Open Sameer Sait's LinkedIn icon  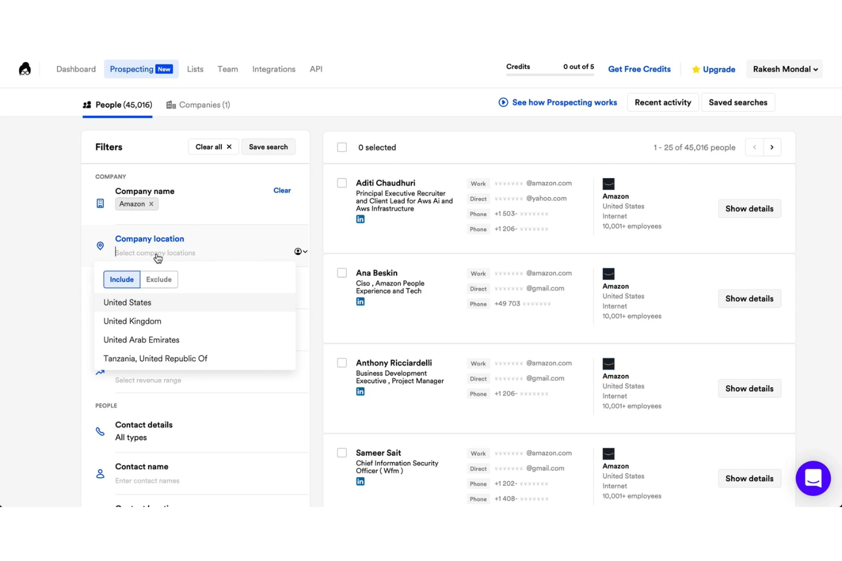(360, 481)
